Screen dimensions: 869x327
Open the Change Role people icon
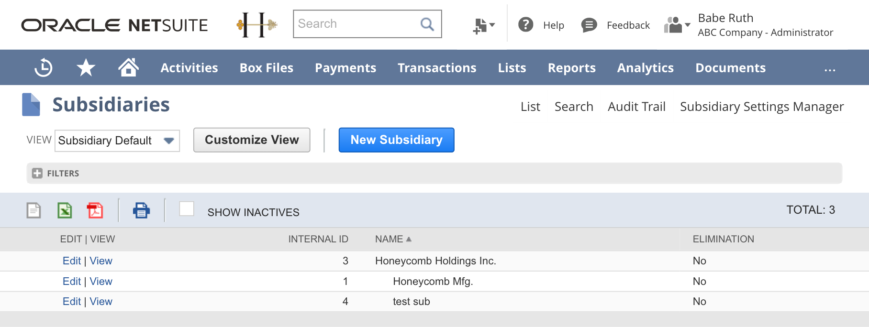[677, 25]
